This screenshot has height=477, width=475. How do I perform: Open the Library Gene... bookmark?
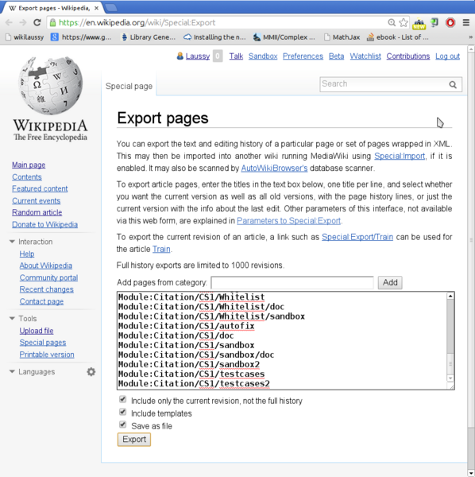[149, 37]
